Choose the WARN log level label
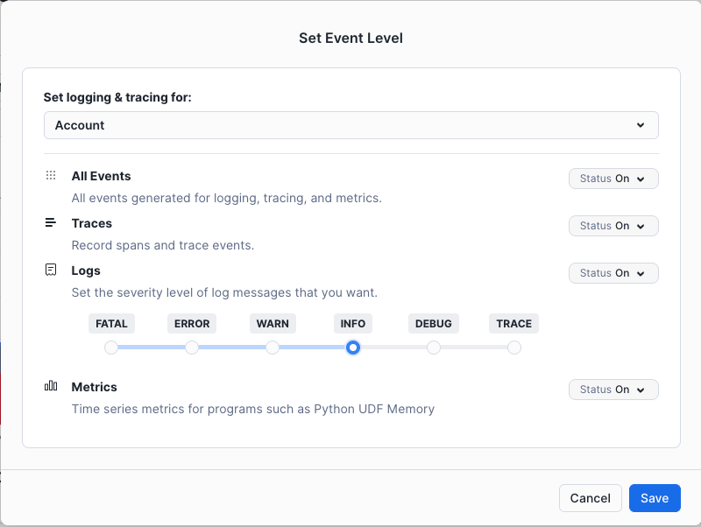Image resolution: width=701 pixels, height=527 pixels. (x=273, y=324)
